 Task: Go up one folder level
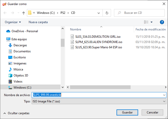coord(24,13)
